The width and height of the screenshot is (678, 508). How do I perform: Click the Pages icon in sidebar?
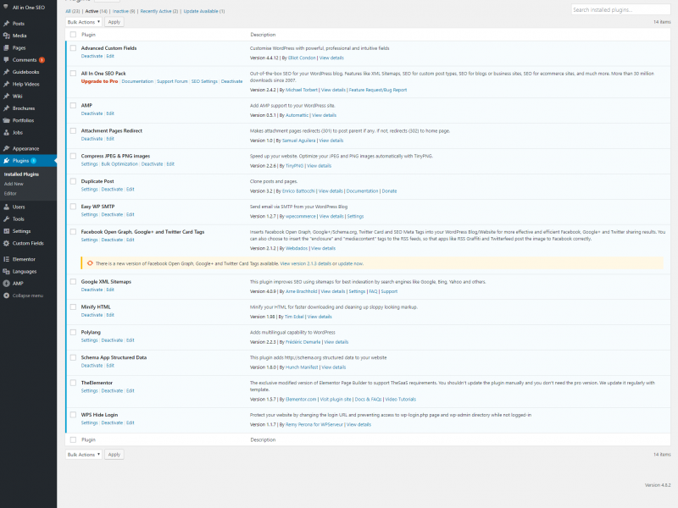tap(6, 47)
